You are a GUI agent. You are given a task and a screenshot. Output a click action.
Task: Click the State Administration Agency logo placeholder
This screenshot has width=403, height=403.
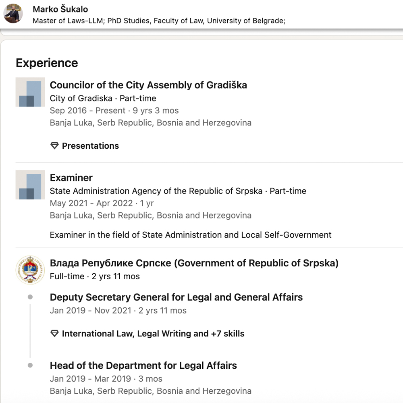point(30,185)
